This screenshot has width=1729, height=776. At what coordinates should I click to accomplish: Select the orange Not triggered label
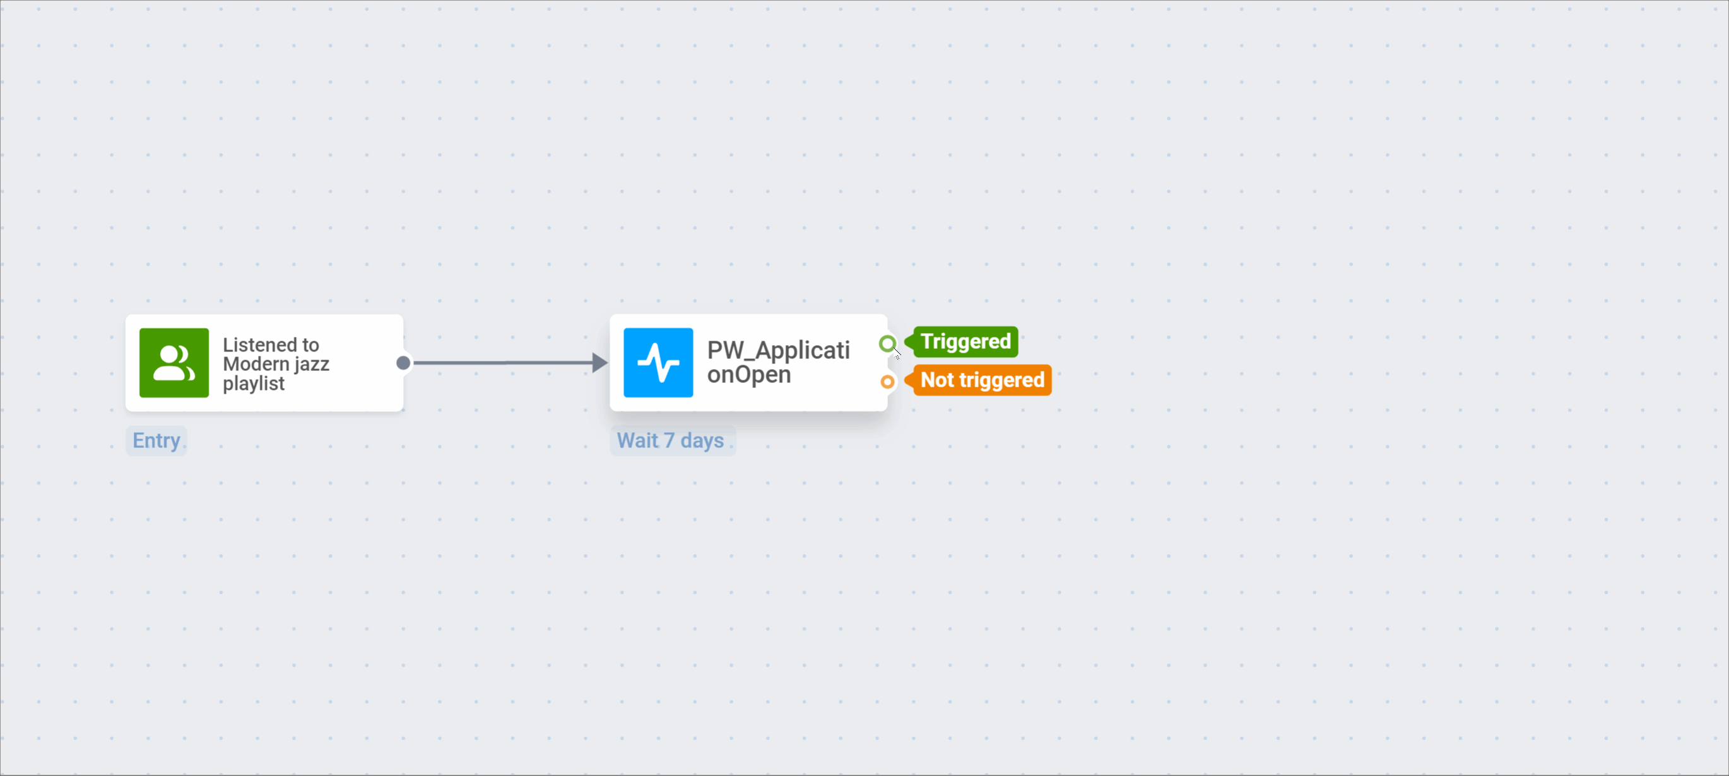click(978, 380)
